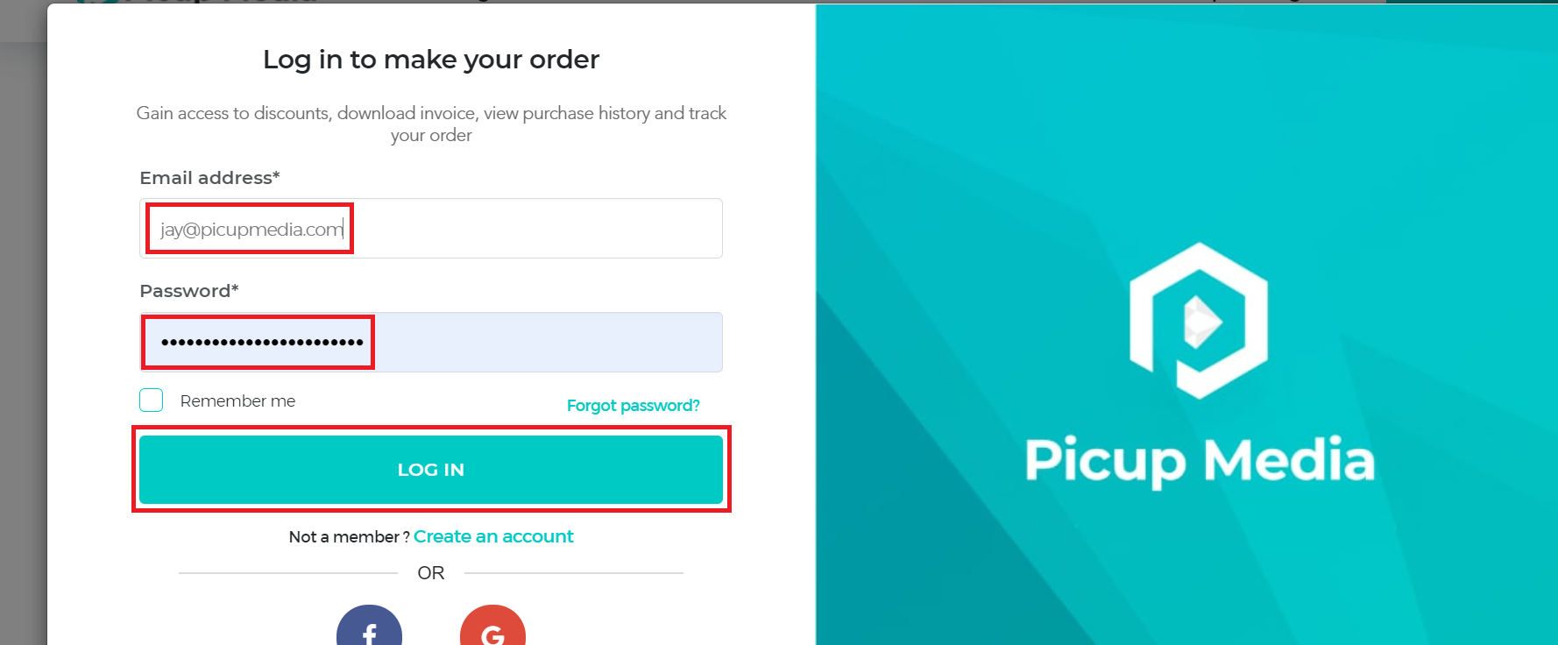Dismiss dialog via dimmed overlay beside form
Image resolution: width=1558 pixels, height=645 pixels.
pyautogui.click(x=23, y=351)
